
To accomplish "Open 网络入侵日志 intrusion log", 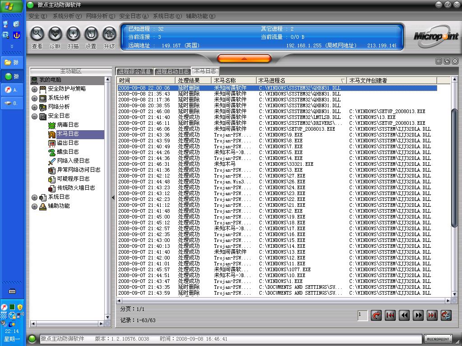I will [x=69, y=161].
